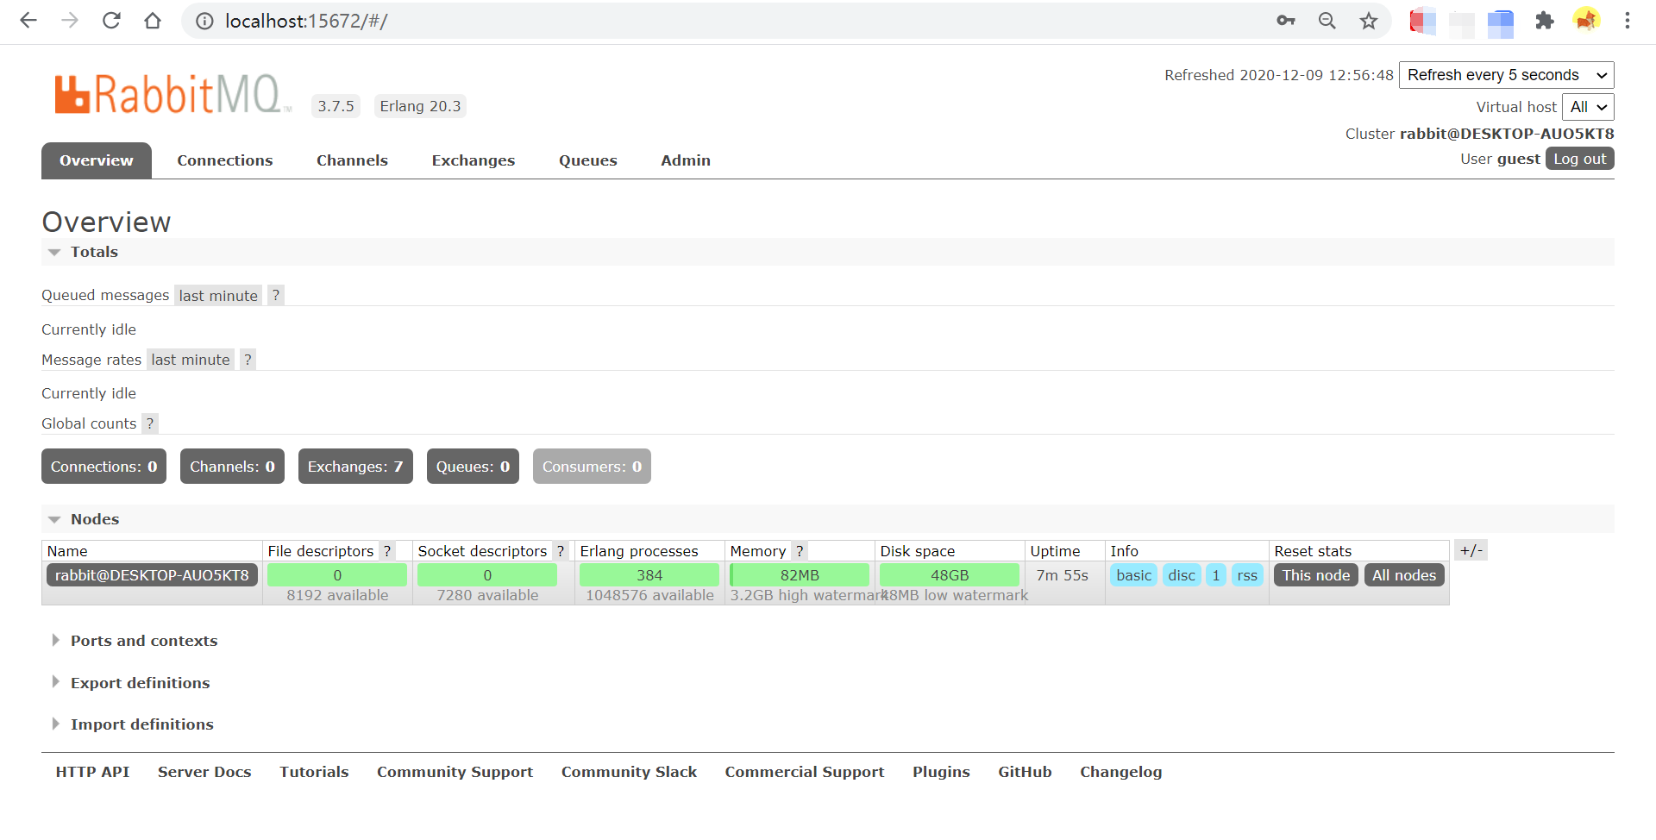
Task: Click the Memory 82MB usage bar
Action: pyautogui.click(x=800, y=575)
